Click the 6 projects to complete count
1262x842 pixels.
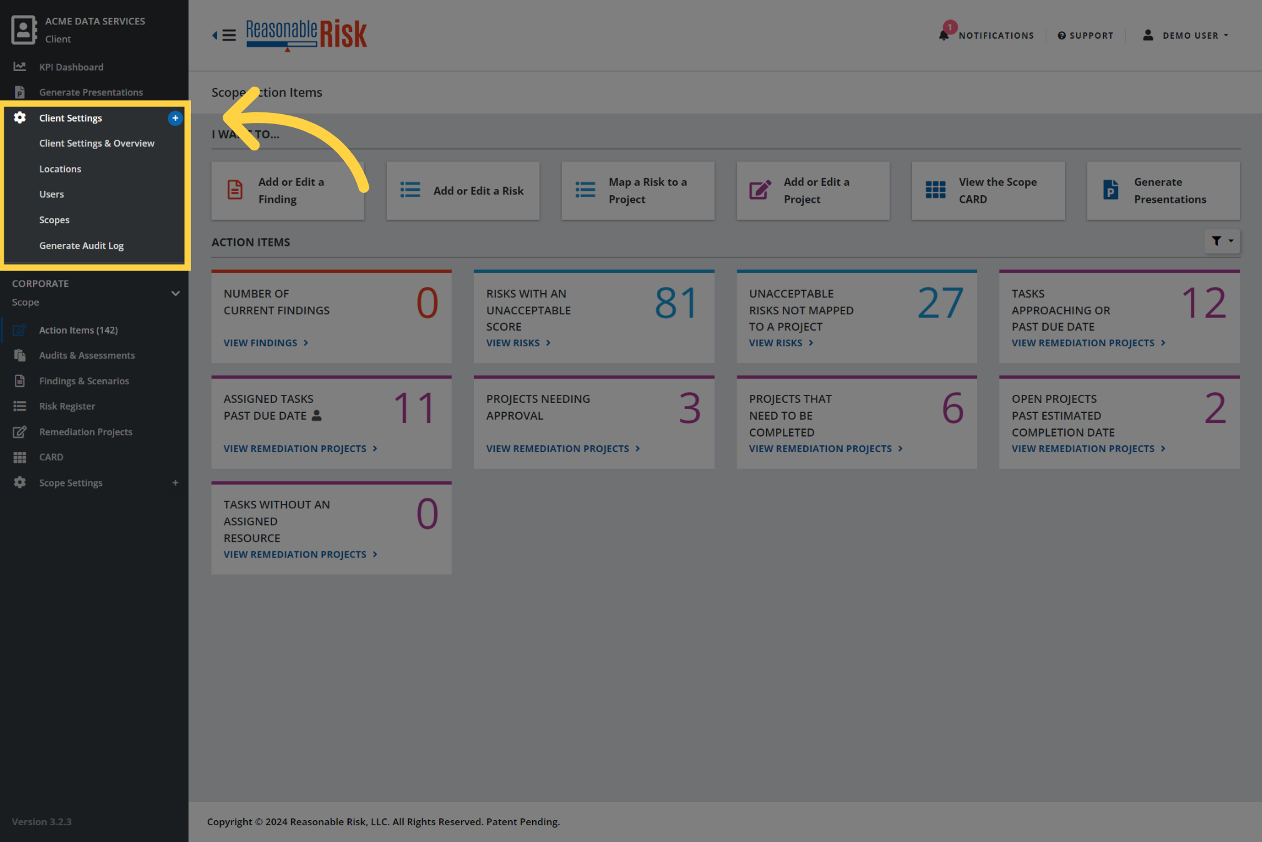point(953,409)
